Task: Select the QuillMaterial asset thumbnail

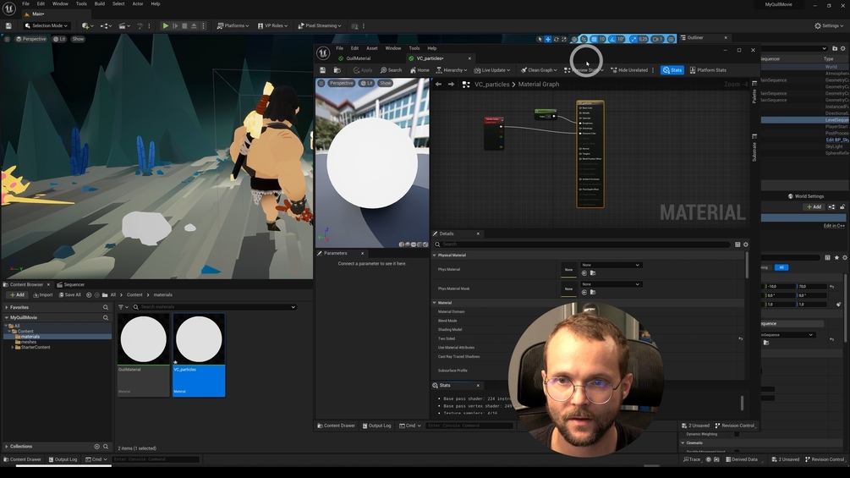Action: coord(143,340)
